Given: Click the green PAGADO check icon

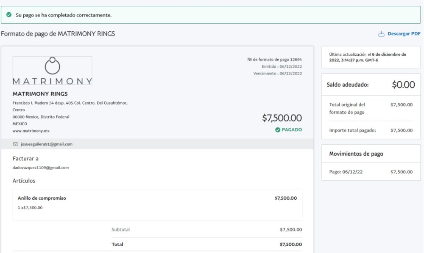Looking at the screenshot, I should pyautogui.click(x=278, y=130).
